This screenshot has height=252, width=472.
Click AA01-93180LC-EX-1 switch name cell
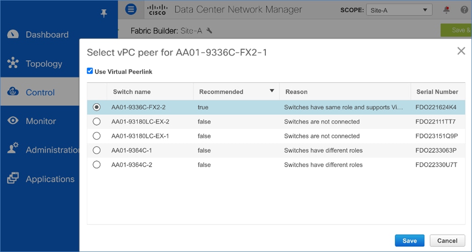click(x=140, y=136)
